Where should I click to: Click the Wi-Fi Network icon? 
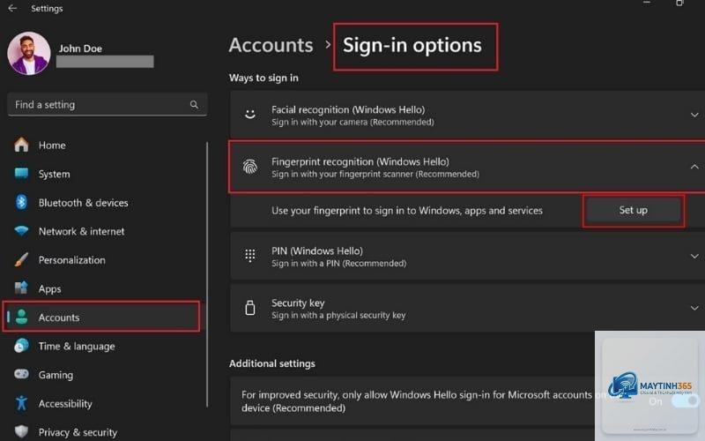click(x=21, y=231)
